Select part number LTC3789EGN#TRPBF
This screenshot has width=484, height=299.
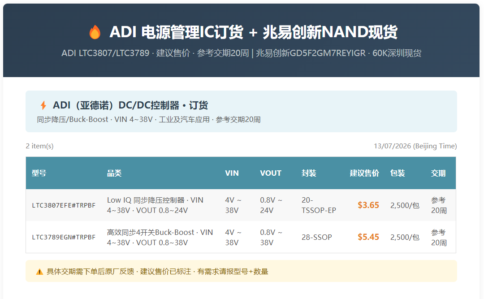click(x=64, y=237)
